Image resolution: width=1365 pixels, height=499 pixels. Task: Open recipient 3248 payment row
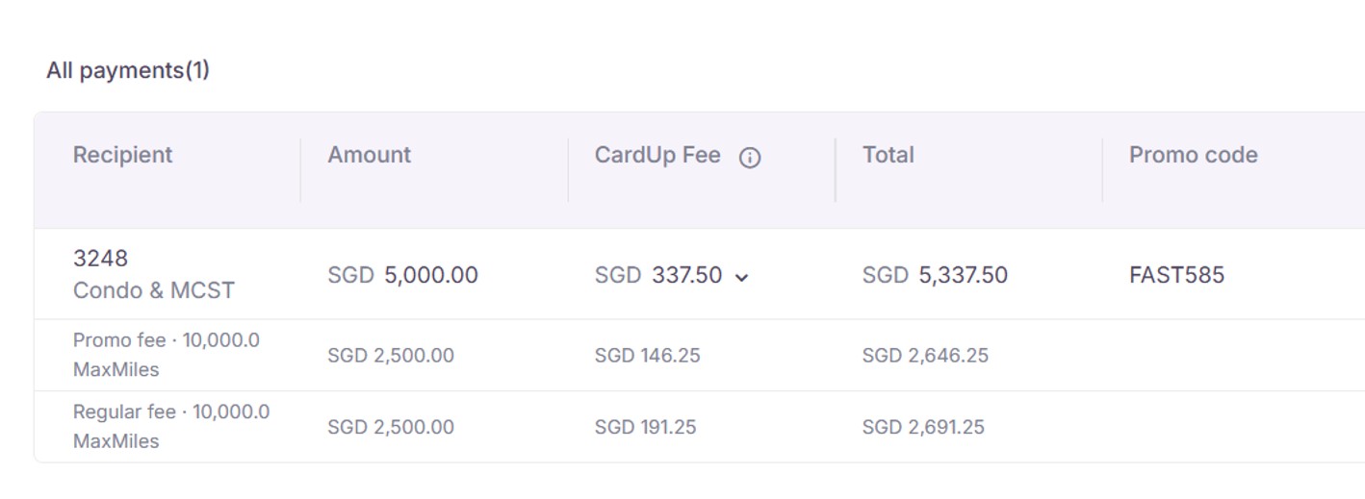coord(699,274)
